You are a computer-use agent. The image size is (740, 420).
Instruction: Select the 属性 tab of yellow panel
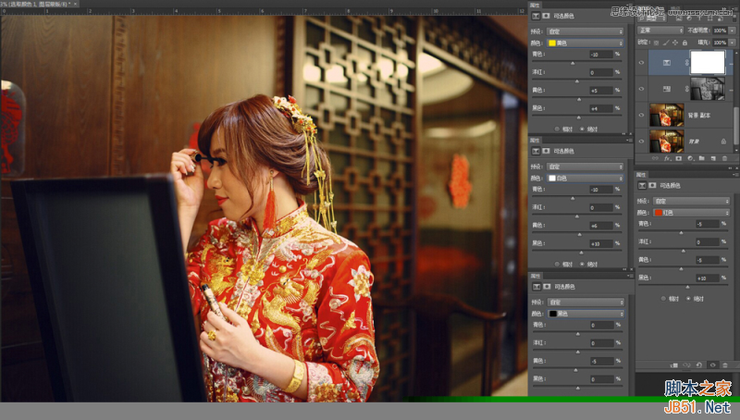coord(536,6)
